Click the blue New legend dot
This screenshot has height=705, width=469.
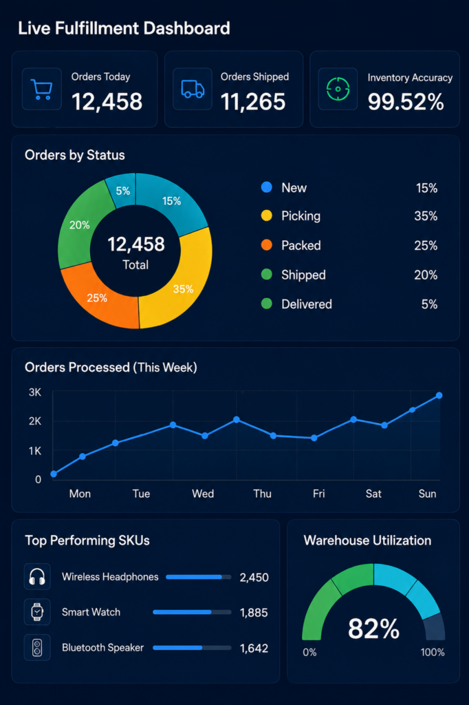267,187
